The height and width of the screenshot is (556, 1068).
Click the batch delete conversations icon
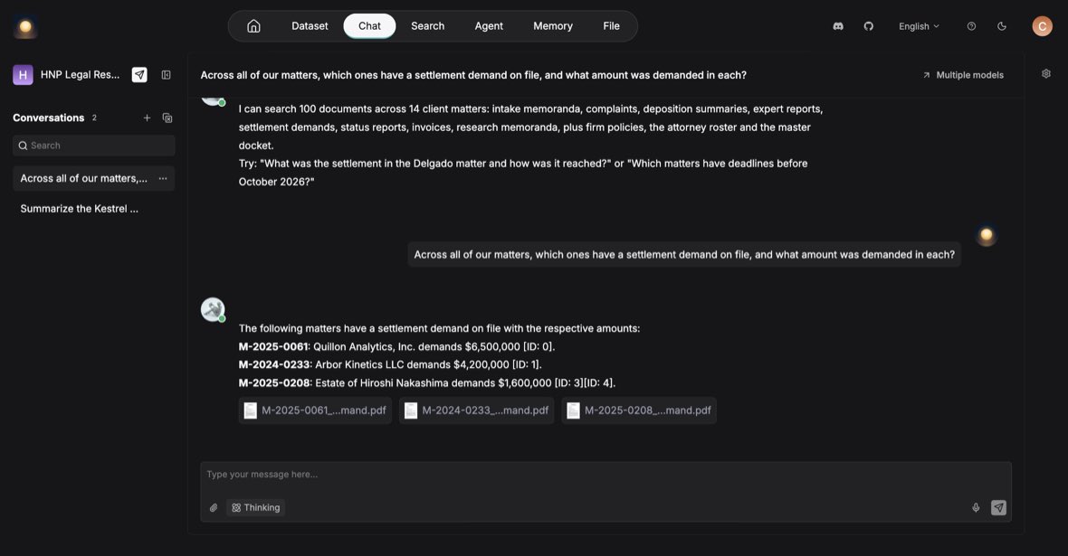click(x=167, y=118)
